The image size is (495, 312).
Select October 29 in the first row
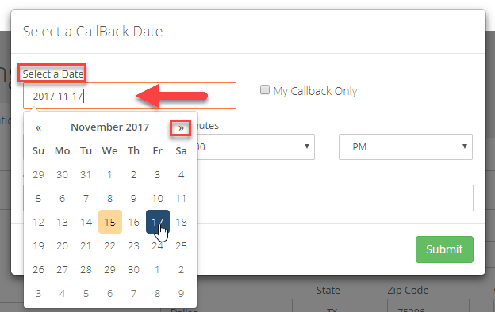coord(39,174)
